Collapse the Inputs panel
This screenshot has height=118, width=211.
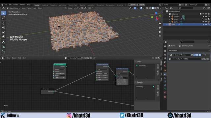[136, 61]
